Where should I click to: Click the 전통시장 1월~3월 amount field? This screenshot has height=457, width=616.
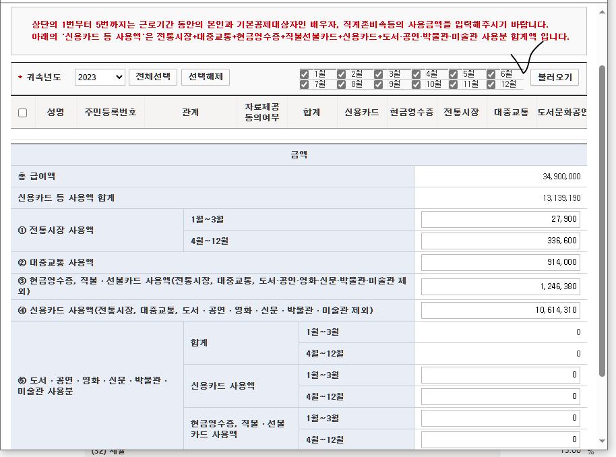pos(500,220)
